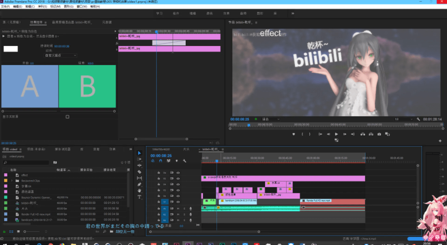
Task: Export frame with camera icon
Action: pyautogui.click(x=379, y=134)
